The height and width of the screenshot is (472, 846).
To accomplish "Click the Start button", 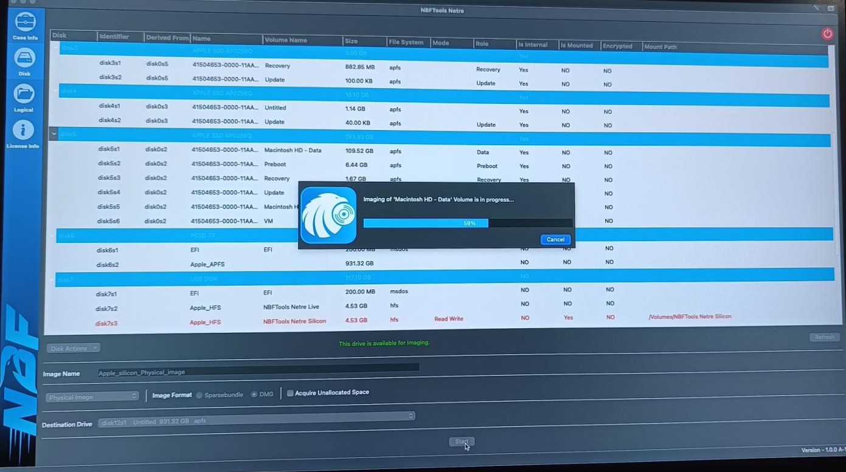I will pyautogui.click(x=462, y=442).
